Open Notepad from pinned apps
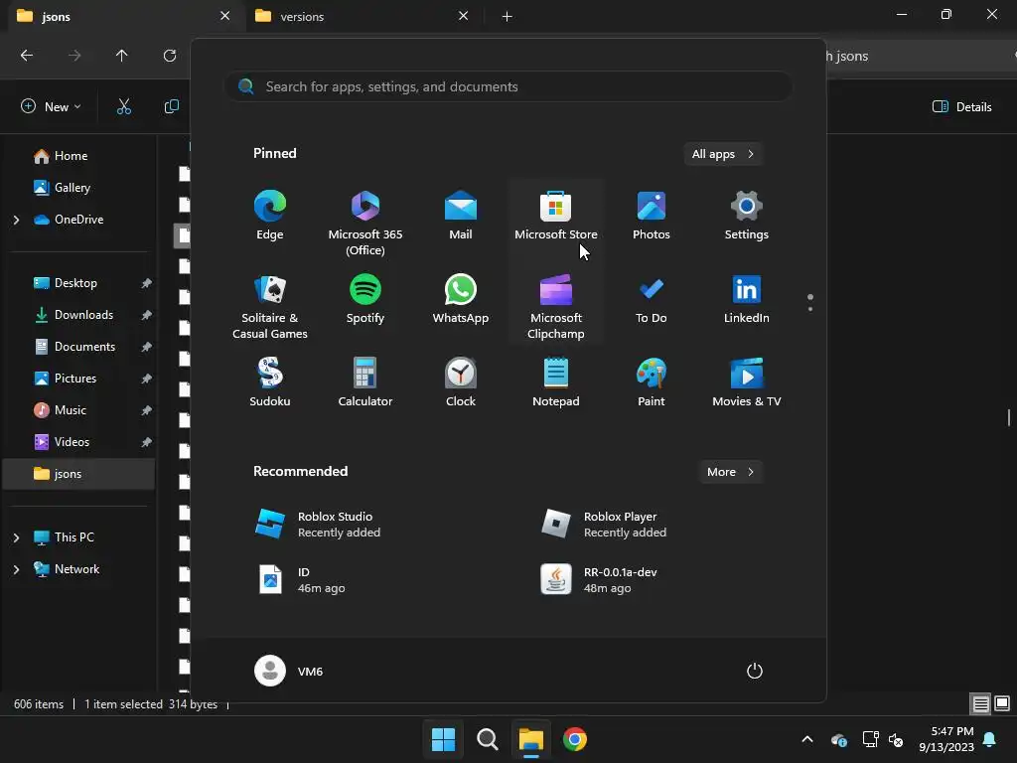The image size is (1017, 763). coord(556,382)
